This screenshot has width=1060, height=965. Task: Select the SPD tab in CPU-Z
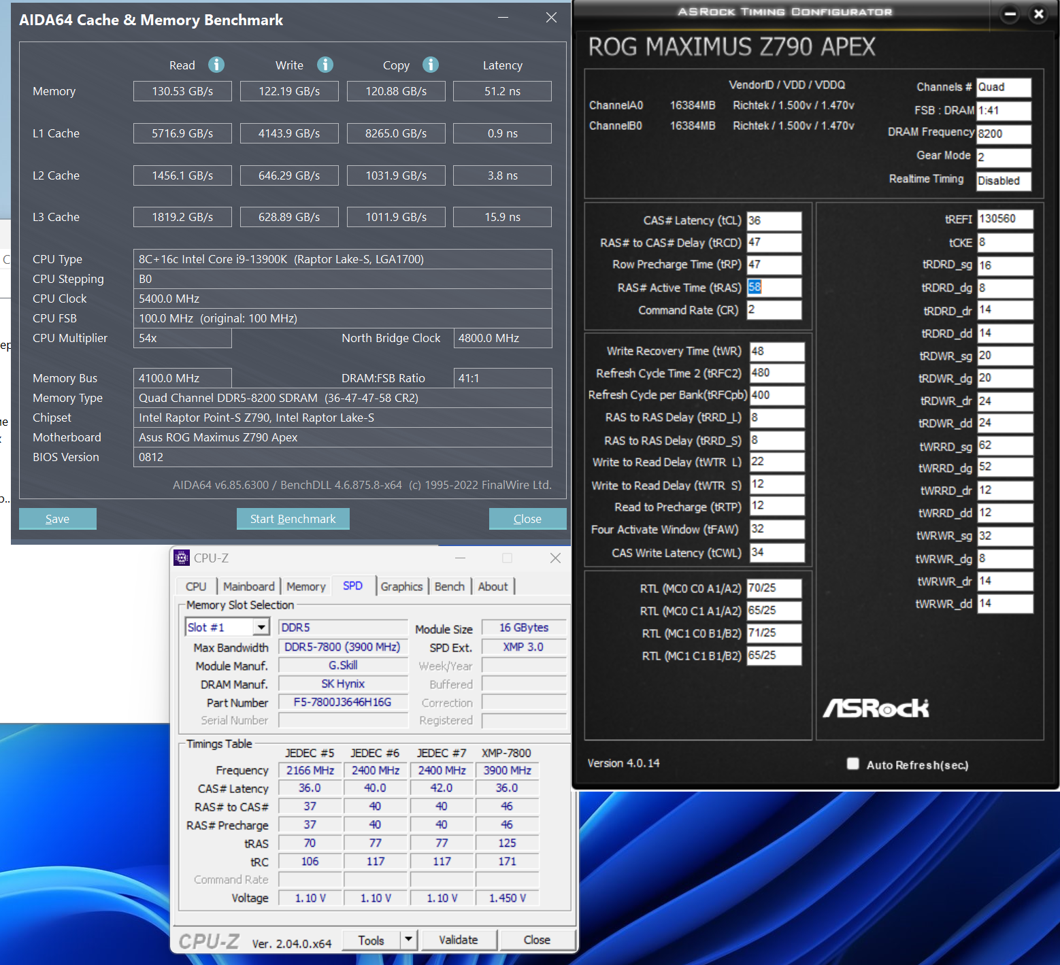pyautogui.click(x=352, y=586)
